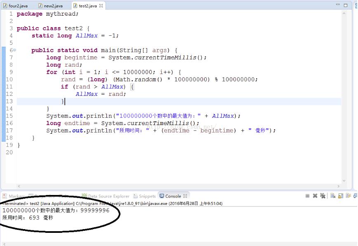
Task: Open the Snippets view tab
Action: pos(144,196)
